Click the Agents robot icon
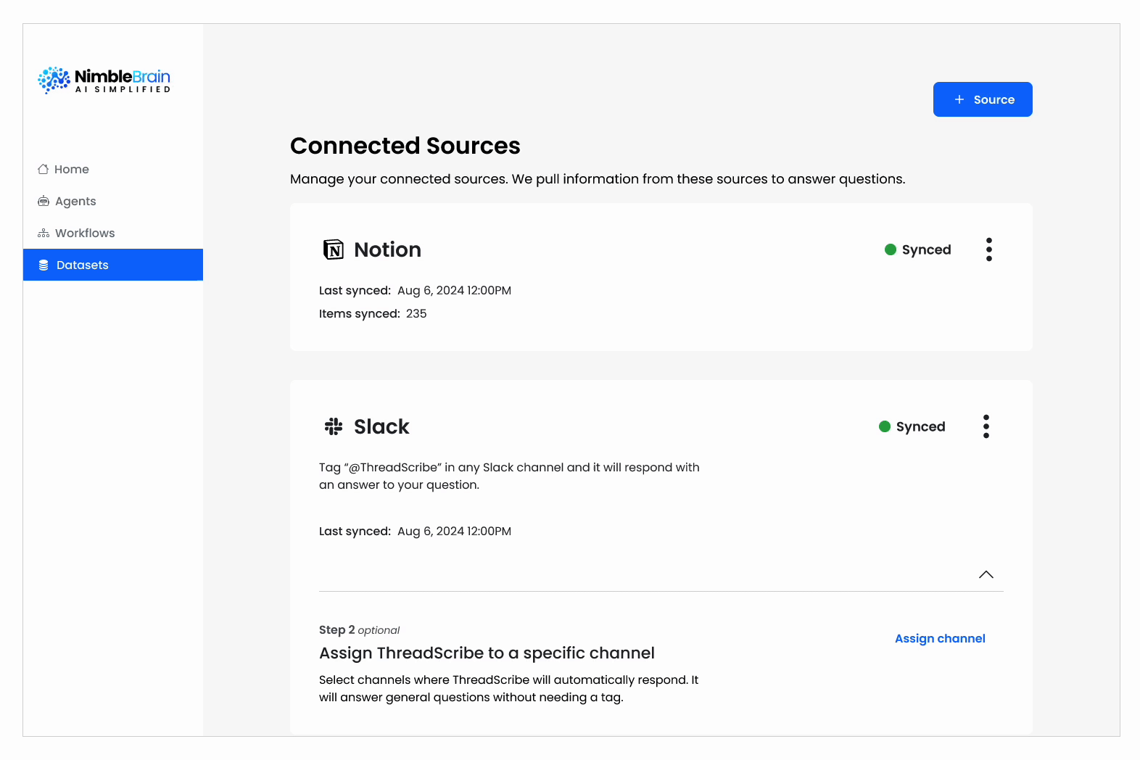Image resolution: width=1140 pixels, height=760 pixels. click(x=44, y=201)
